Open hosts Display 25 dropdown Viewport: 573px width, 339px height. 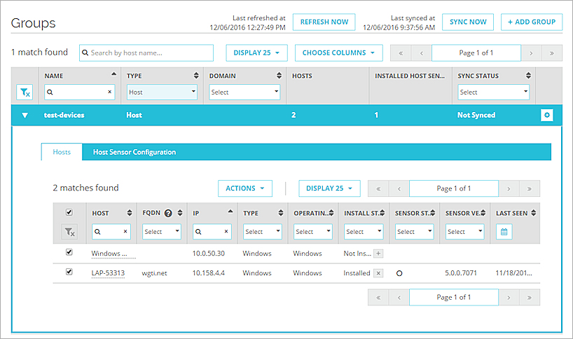(x=329, y=188)
